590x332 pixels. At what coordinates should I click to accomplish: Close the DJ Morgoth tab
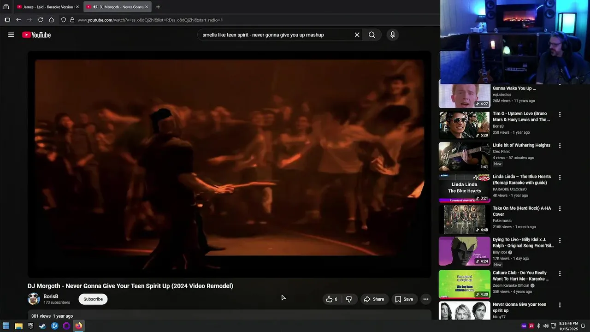point(147,7)
